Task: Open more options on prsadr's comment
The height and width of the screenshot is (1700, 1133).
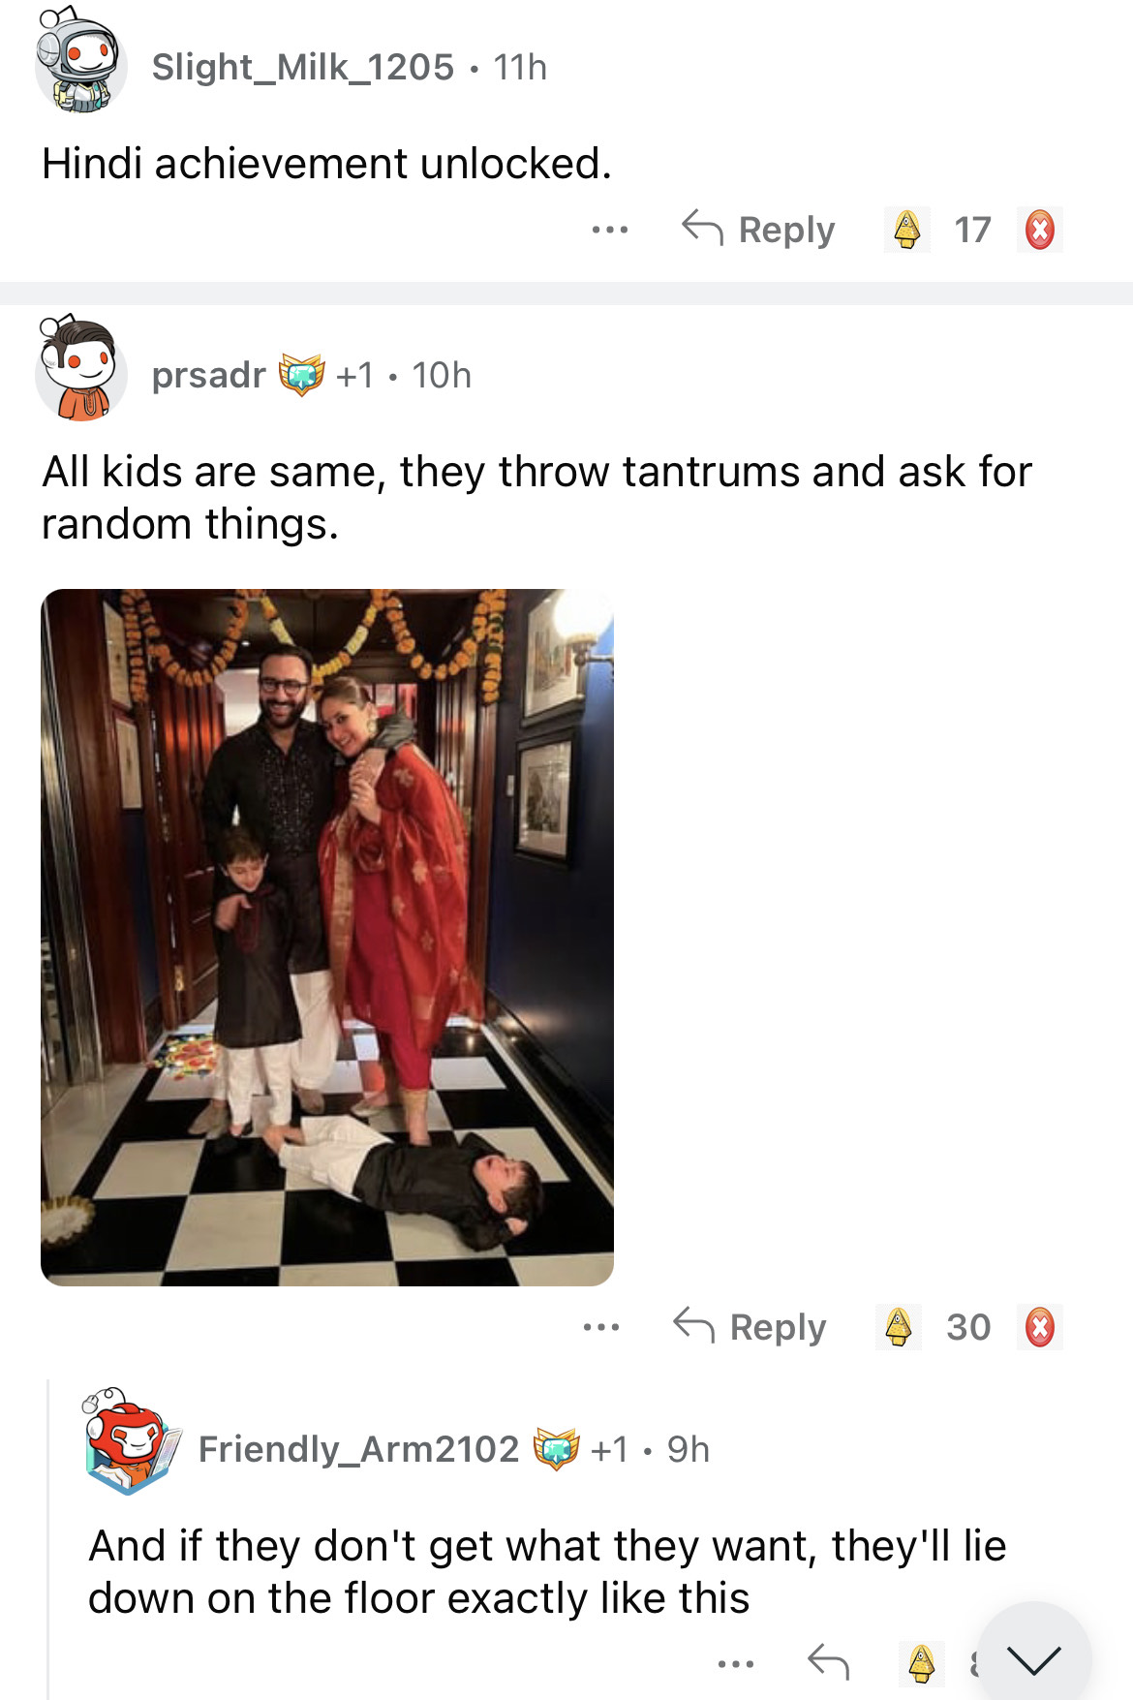Action: point(601,1327)
